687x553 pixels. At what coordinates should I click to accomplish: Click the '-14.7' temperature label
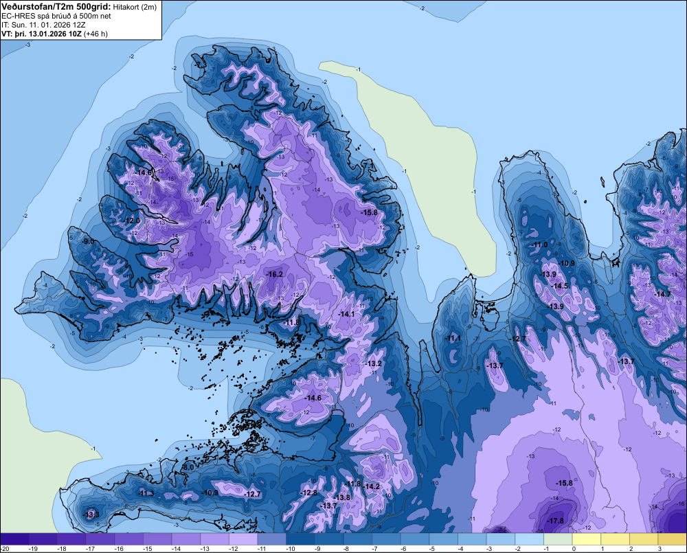click(662, 294)
